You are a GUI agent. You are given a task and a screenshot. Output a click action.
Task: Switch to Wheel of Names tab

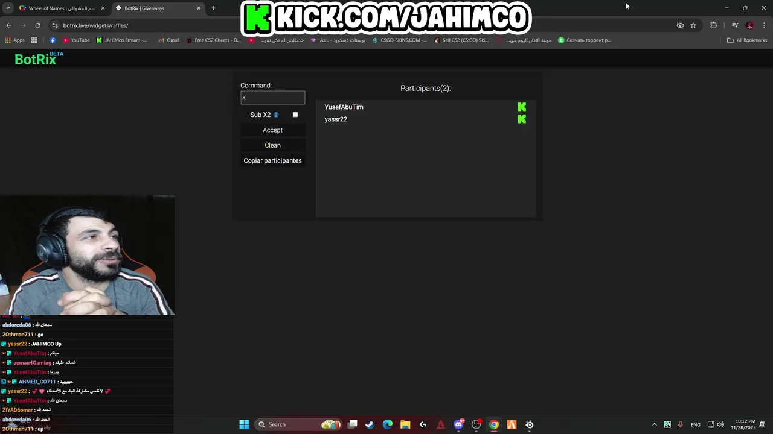[x=62, y=8]
